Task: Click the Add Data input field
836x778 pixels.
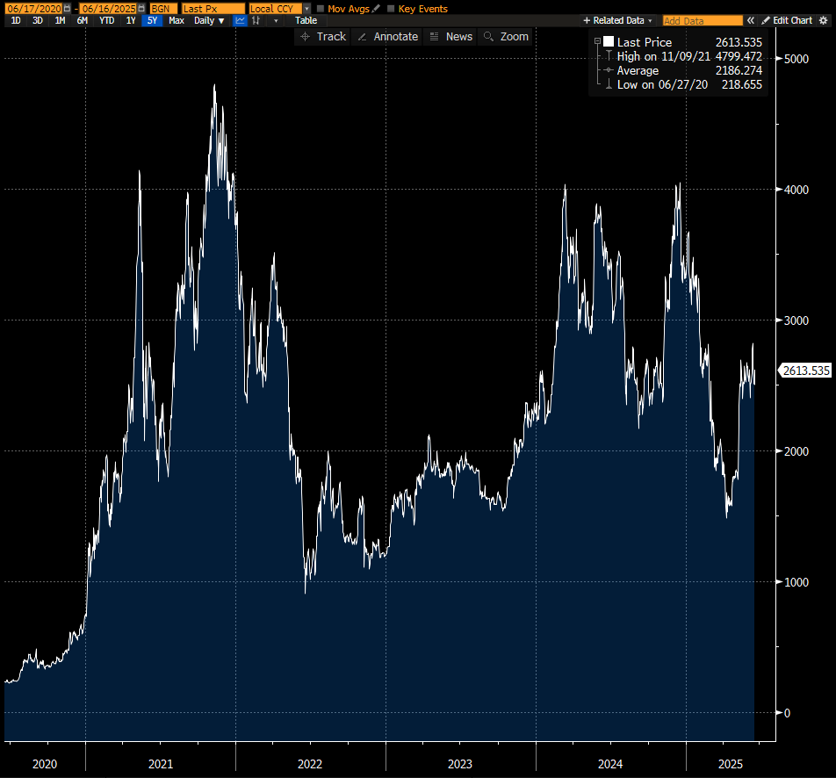Action: (702, 20)
